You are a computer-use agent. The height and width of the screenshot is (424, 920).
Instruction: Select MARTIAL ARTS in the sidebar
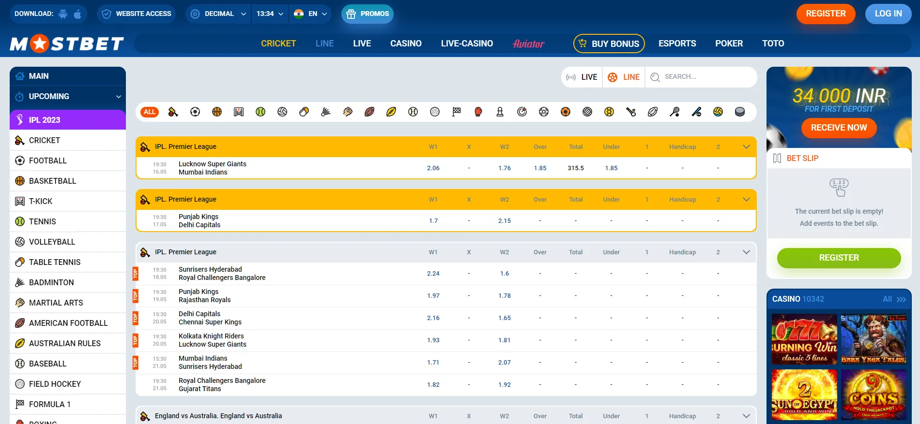pyautogui.click(x=68, y=303)
